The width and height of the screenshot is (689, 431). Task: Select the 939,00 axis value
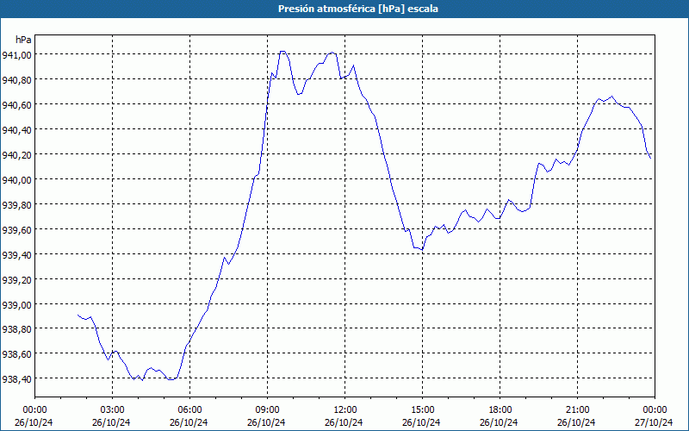pos(16,305)
